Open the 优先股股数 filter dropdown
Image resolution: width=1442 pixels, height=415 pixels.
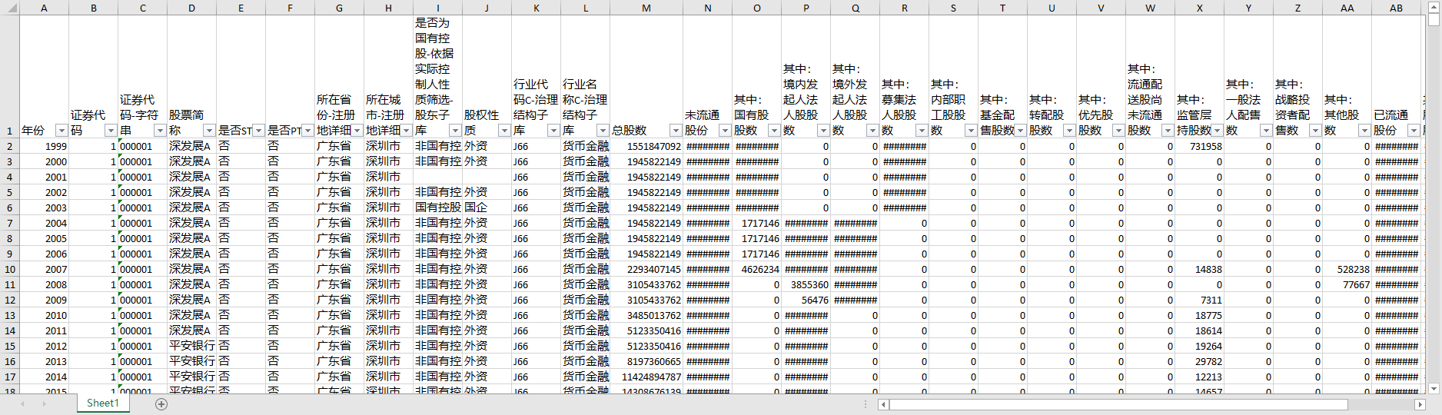(1118, 131)
